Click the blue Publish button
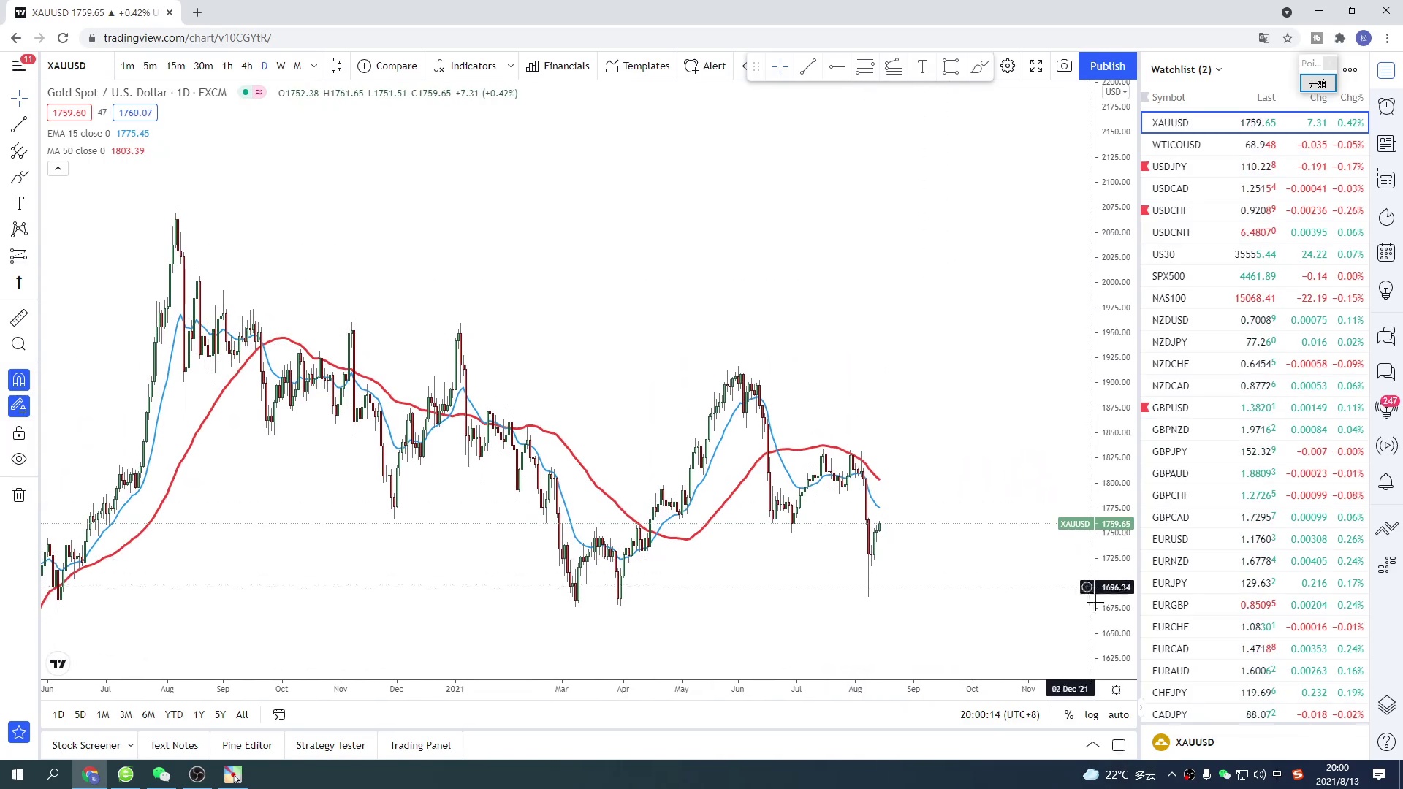Image resolution: width=1403 pixels, height=789 pixels. click(x=1107, y=66)
